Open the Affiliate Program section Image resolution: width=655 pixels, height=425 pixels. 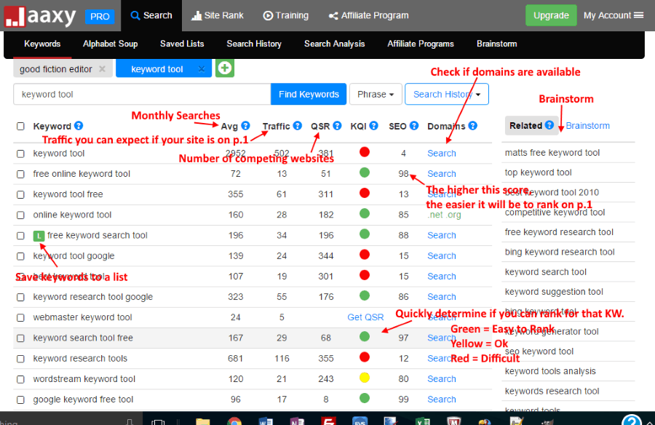click(x=368, y=15)
